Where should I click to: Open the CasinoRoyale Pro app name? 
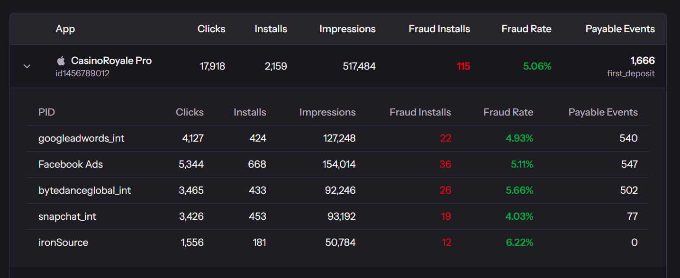pos(111,60)
